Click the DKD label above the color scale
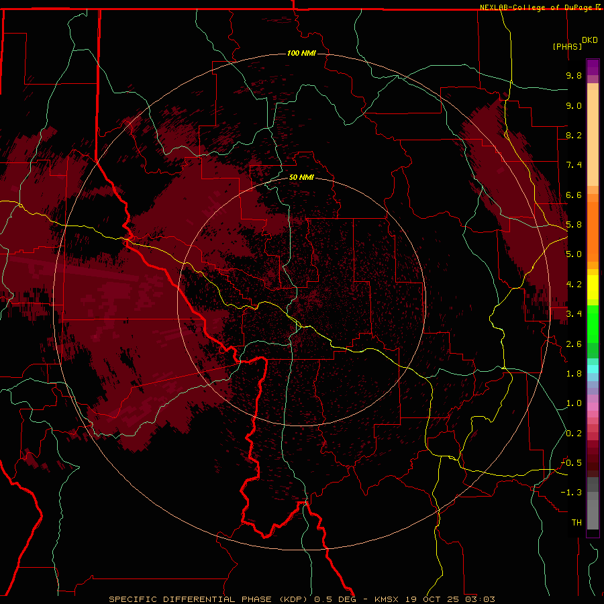 point(590,40)
